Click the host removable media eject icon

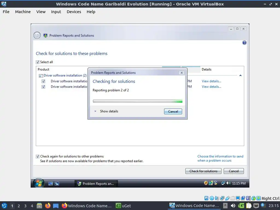click(225, 206)
